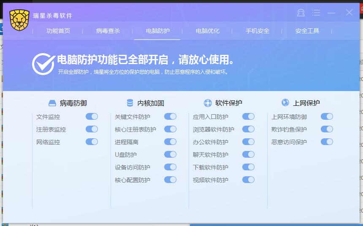Click the 应用入口防护 label
The width and height of the screenshot is (363, 226).
pos(211,117)
